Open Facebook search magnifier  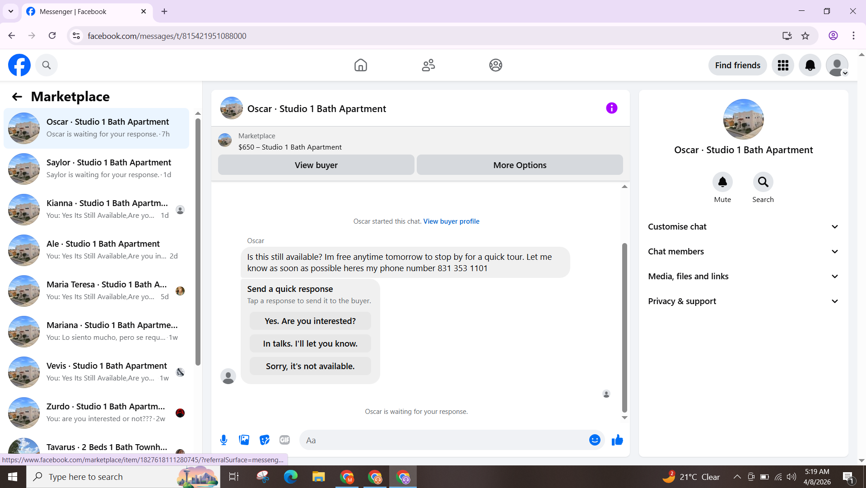tap(47, 65)
